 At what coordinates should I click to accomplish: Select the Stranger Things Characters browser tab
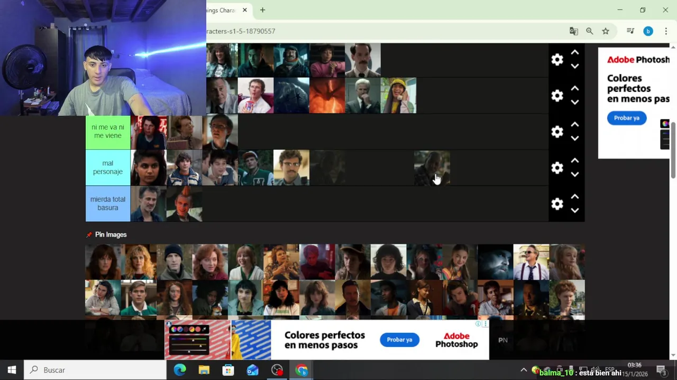click(222, 10)
